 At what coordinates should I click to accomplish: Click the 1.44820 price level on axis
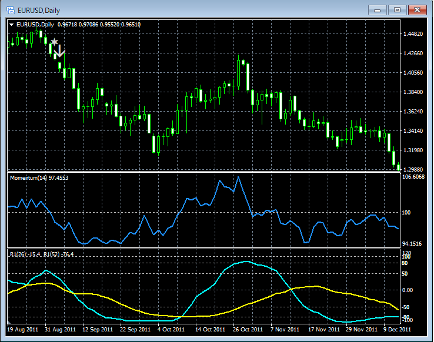coord(414,34)
